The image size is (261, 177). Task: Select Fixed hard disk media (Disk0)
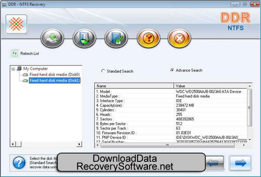(x=55, y=74)
